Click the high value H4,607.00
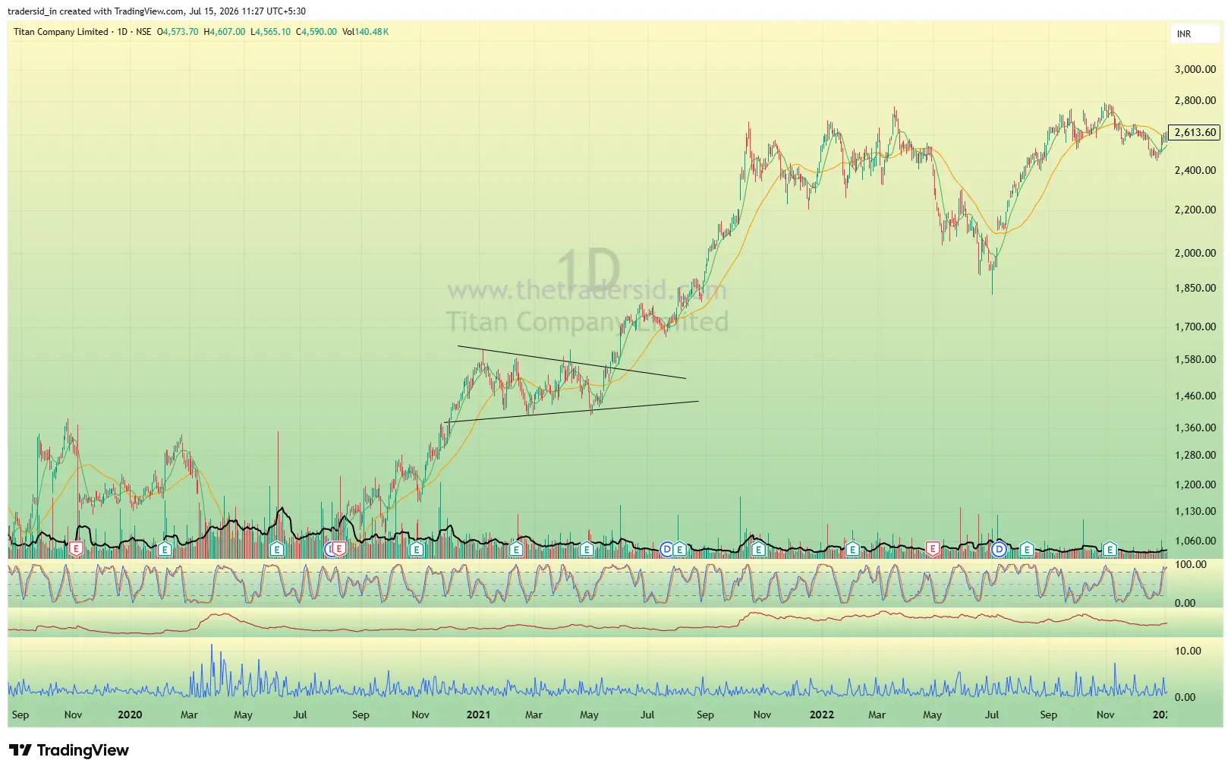1231x773 pixels. tap(225, 32)
